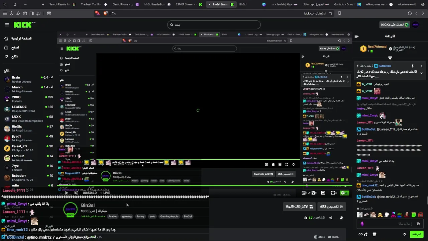The height and width of the screenshot is (241, 428).
Task: Open player settings green gear icon
Action: click(343, 193)
